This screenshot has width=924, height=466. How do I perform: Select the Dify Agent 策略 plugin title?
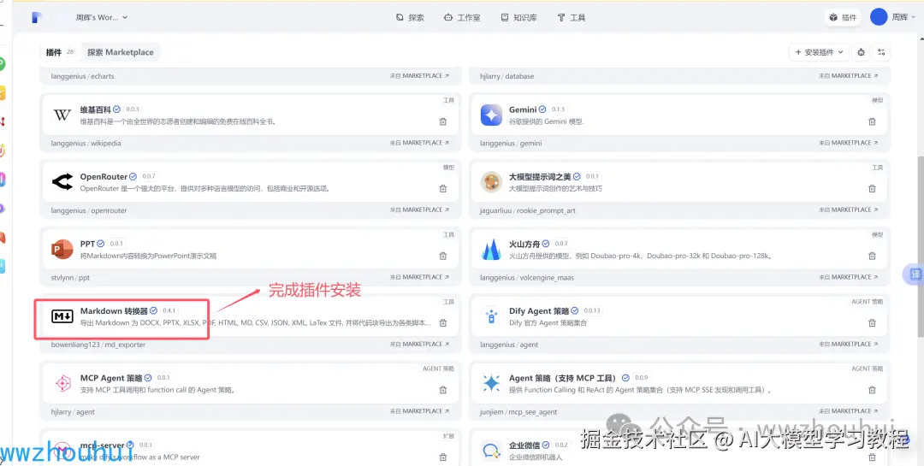[539, 311]
